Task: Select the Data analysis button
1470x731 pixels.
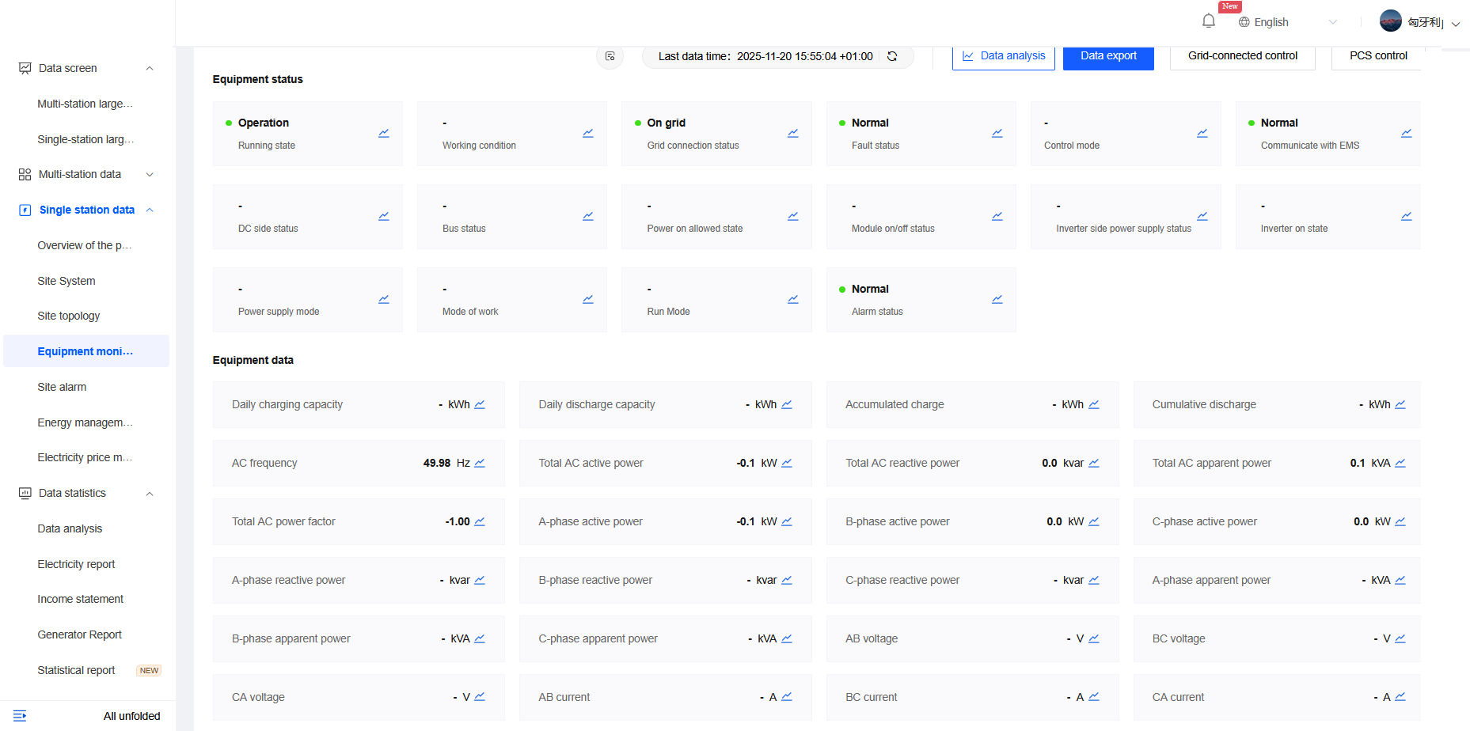Action: [x=1003, y=56]
